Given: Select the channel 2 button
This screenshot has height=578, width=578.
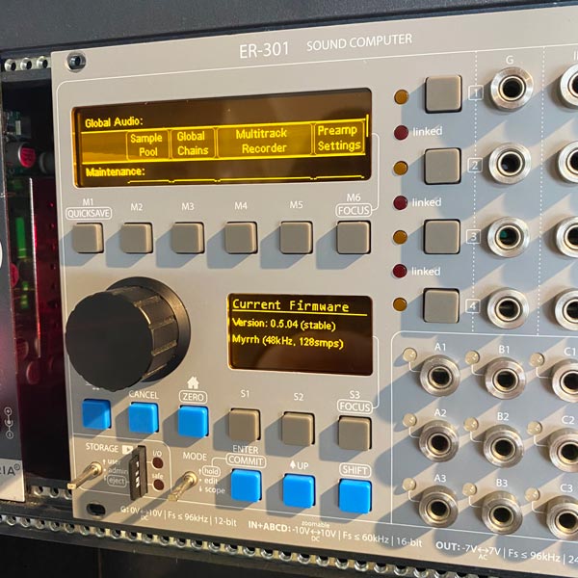Looking at the screenshot, I should tap(442, 166).
